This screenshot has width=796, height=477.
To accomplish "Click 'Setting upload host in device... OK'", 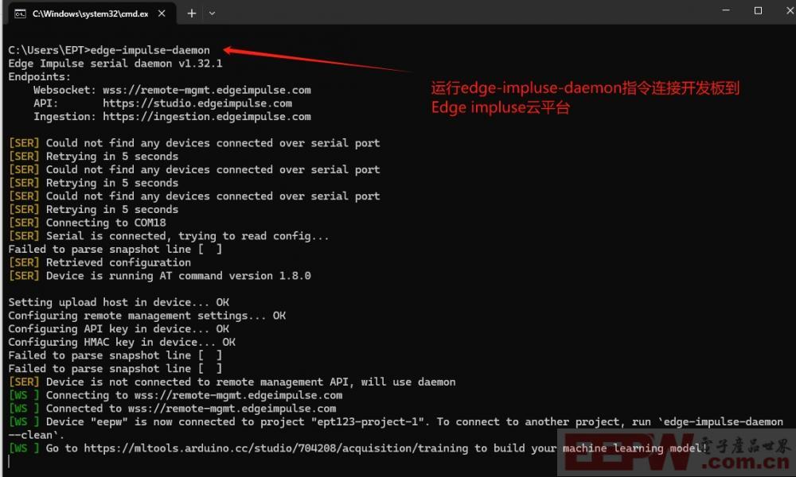I will pos(119,302).
